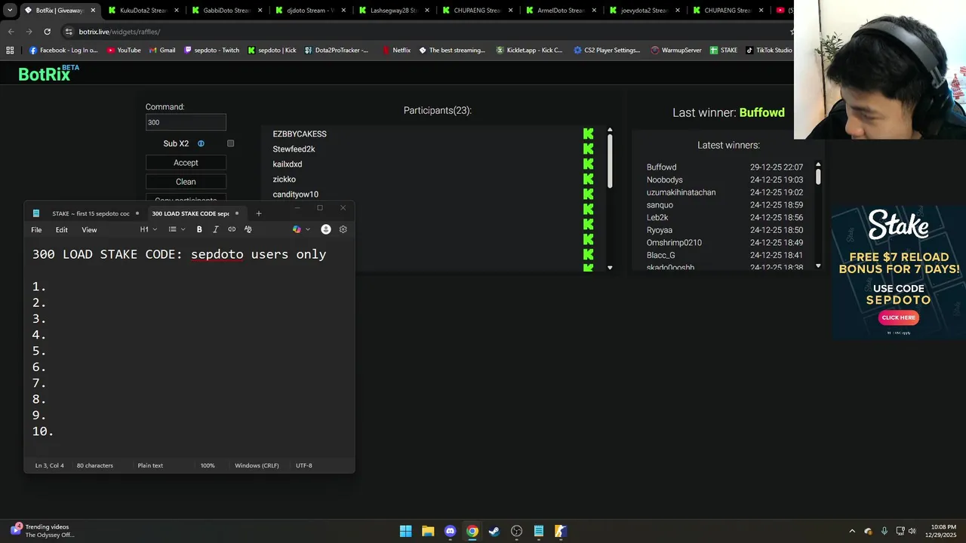
Task: Click the microphone tray icon
Action: [x=884, y=531]
